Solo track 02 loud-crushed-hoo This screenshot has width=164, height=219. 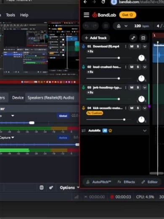[138, 67]
